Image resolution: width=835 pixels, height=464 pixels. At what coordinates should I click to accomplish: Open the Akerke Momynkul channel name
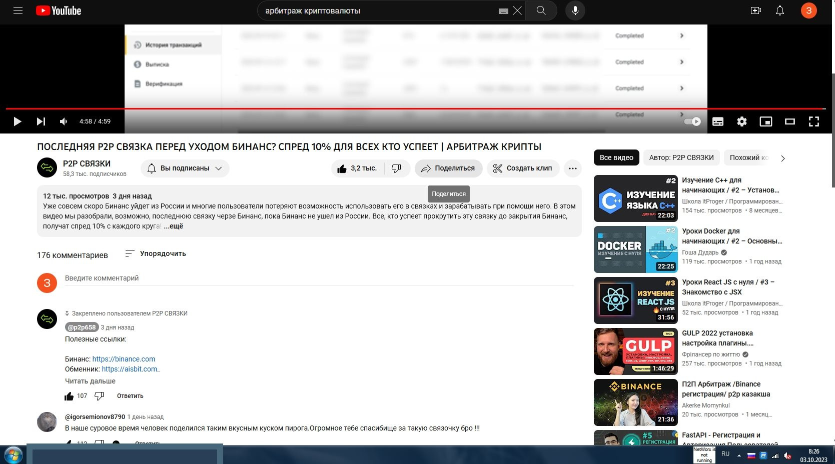coord(705,405)
